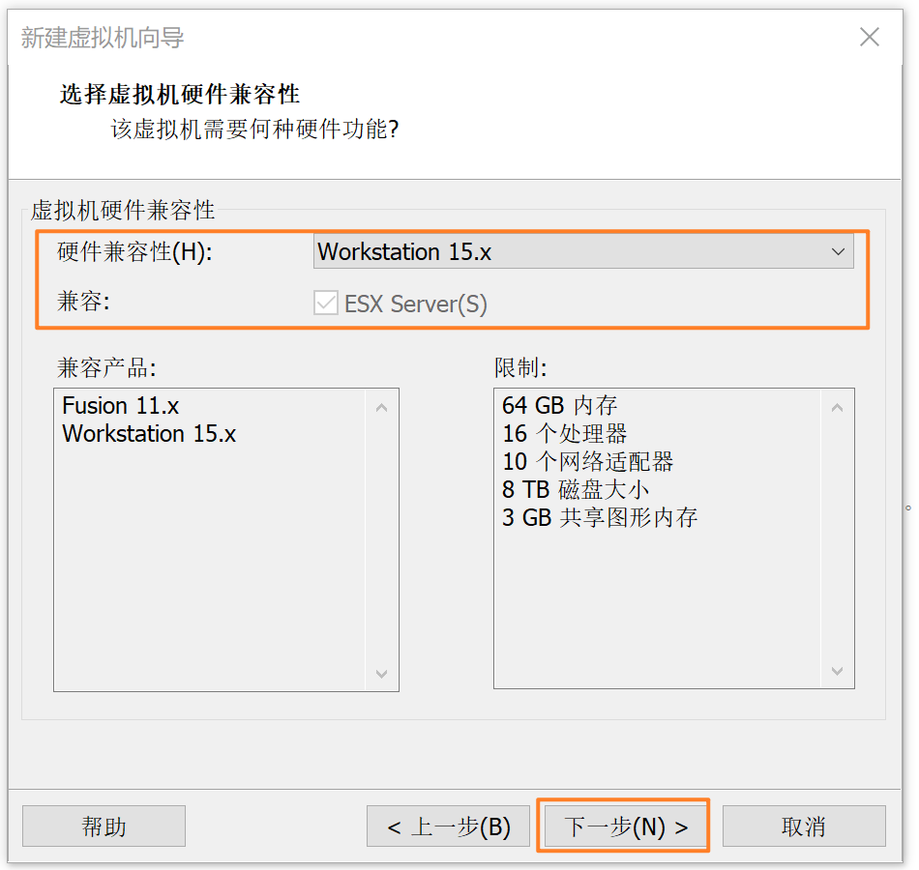This screenshot has height=870, width=919.
Task: Go back with the 上一步(B) button
Action: point(448,826)
